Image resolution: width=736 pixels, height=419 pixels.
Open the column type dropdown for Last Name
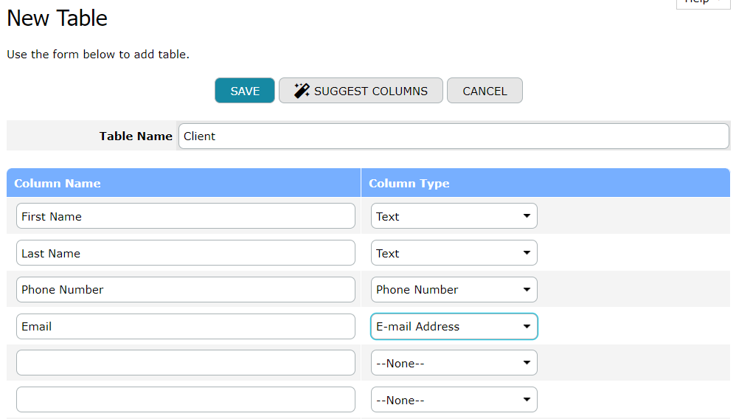454,253
